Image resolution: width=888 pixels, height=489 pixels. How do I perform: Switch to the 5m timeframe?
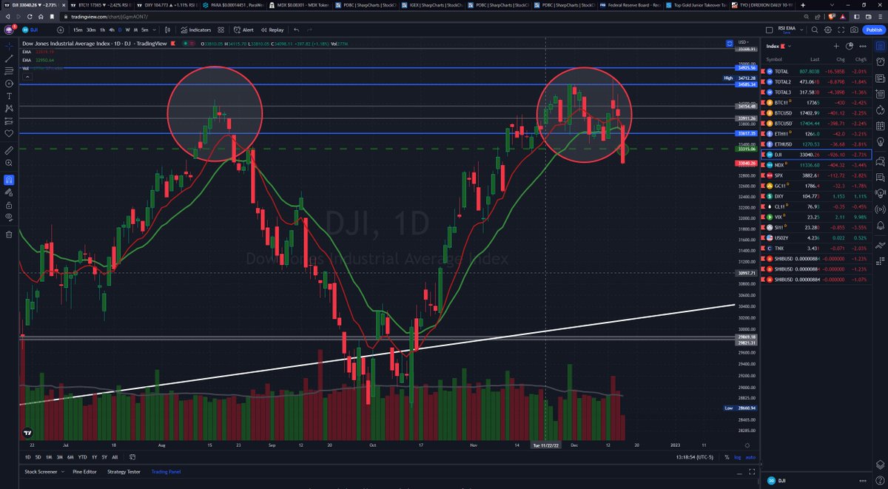pyautogui.click(x=144, y=30)
